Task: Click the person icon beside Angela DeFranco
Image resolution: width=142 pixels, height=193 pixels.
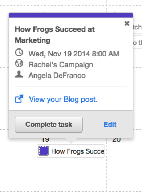Action: tap(19, 74)
